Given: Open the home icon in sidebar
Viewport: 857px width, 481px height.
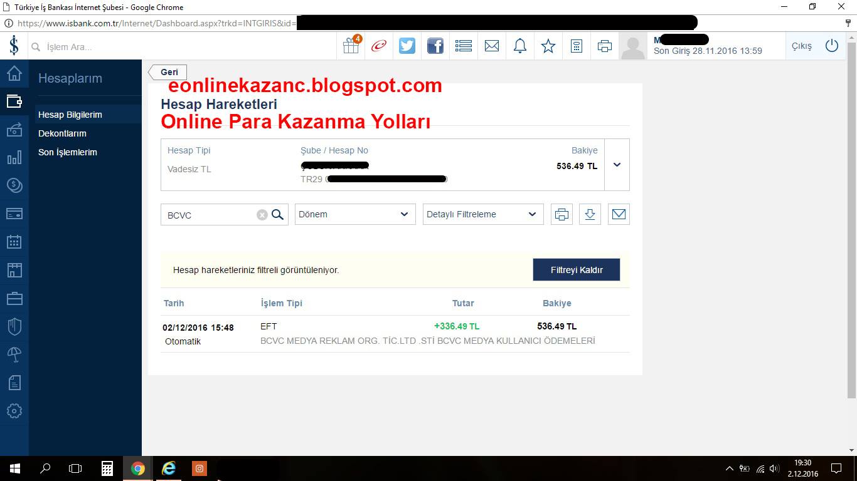Looking at the screenshot, I should pos(14,73).
